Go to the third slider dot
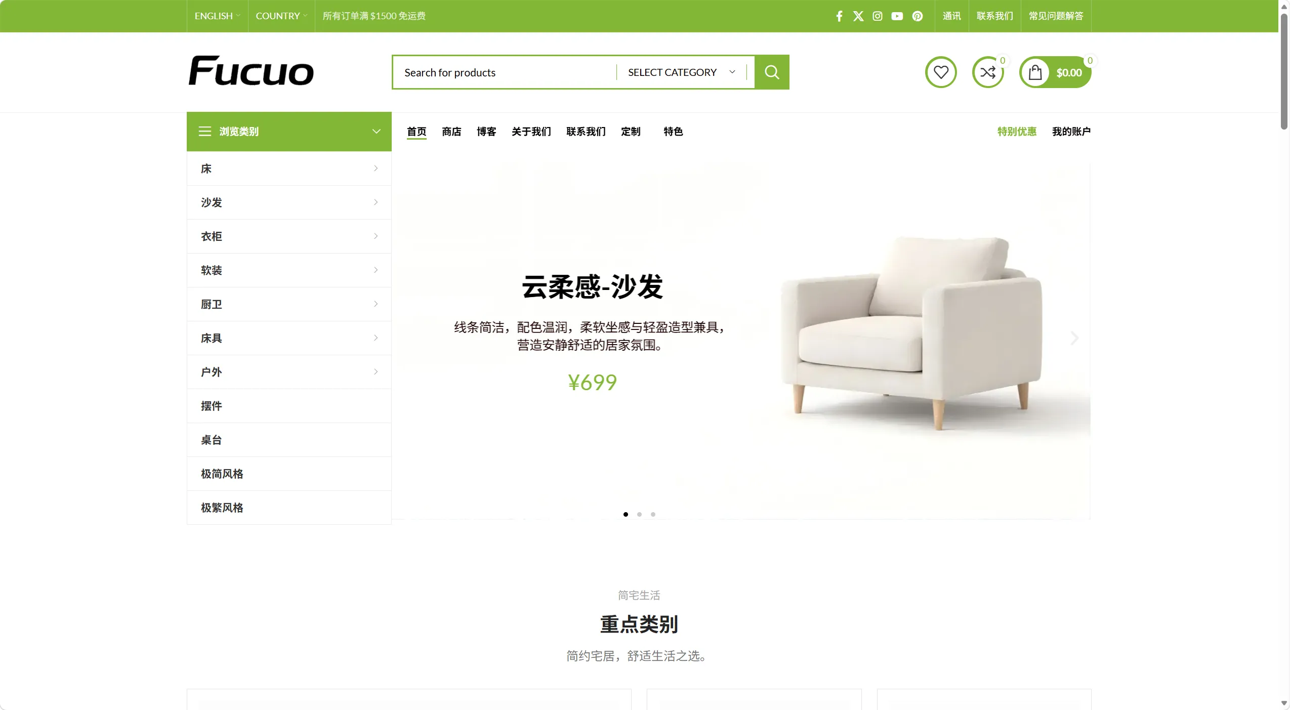Image resolution: width=1290 pixels, height=710 pixels. pos(653,514)
